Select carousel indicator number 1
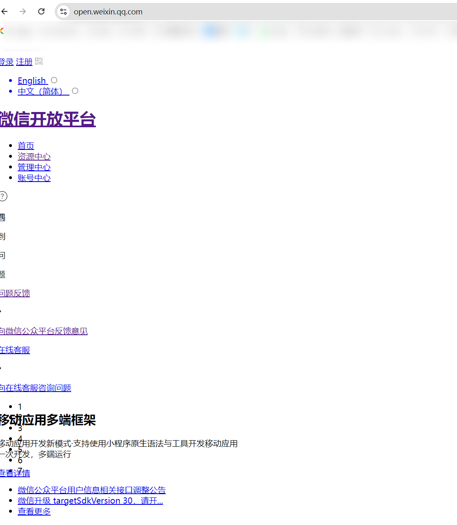The height and width of the screenshot is (525, 457). click(x=20, y=407)
